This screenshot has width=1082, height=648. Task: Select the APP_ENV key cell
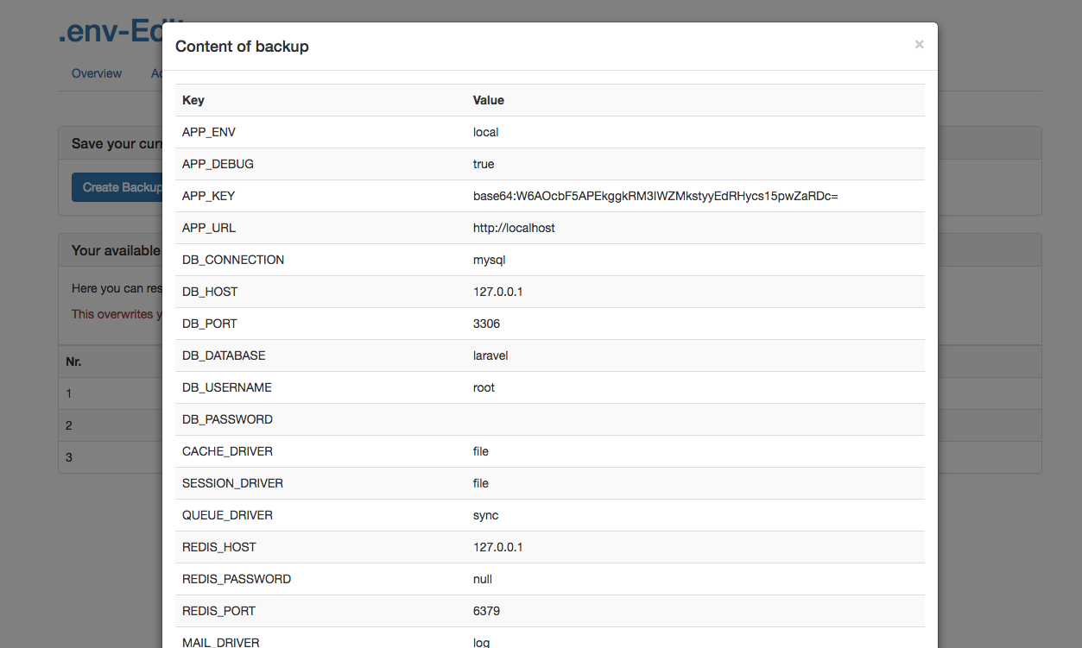209,132
